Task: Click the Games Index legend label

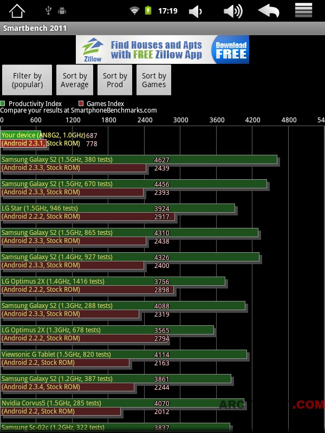Action: pos(105,104)
